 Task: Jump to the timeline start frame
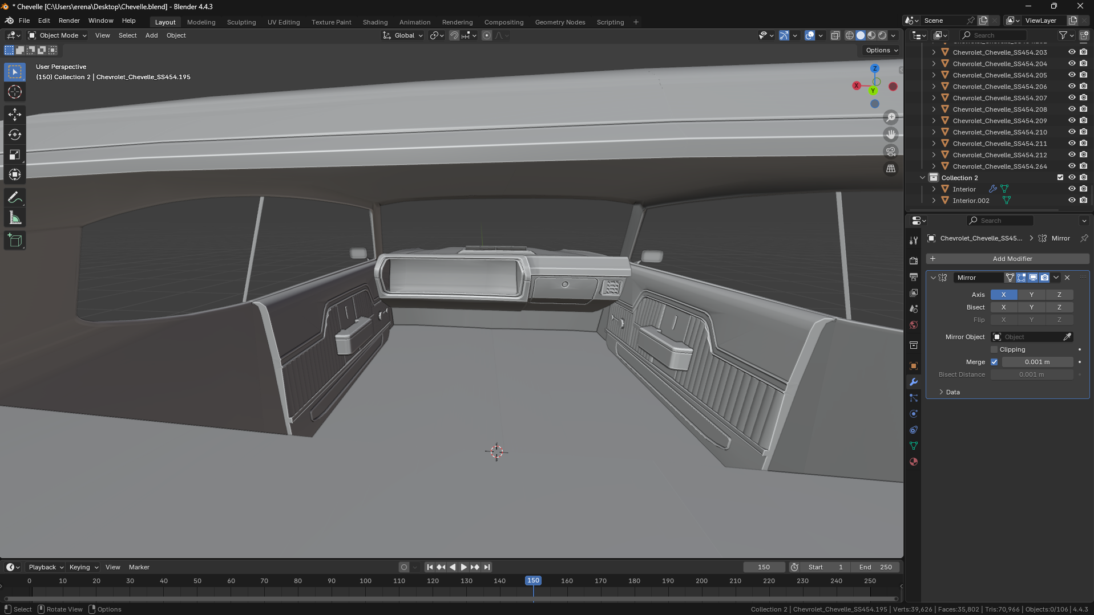pyautogui.click(x=430, y=567)
